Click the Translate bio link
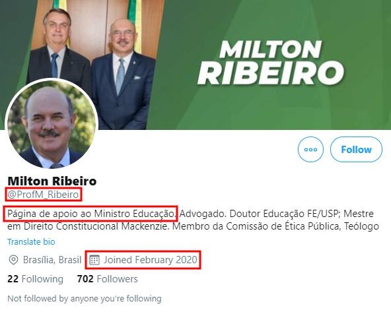Screen dimensions: 391x314 [x=31, y=242]
